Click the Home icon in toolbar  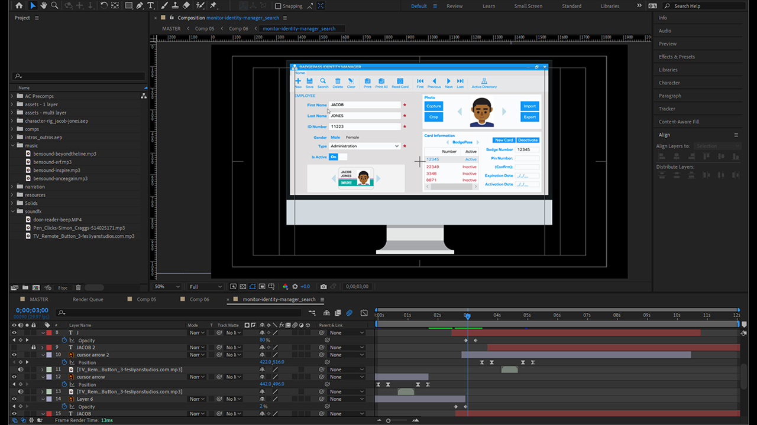tap(19, 6)
